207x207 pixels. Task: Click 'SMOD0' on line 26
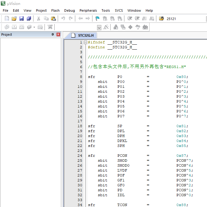point(123,165)
